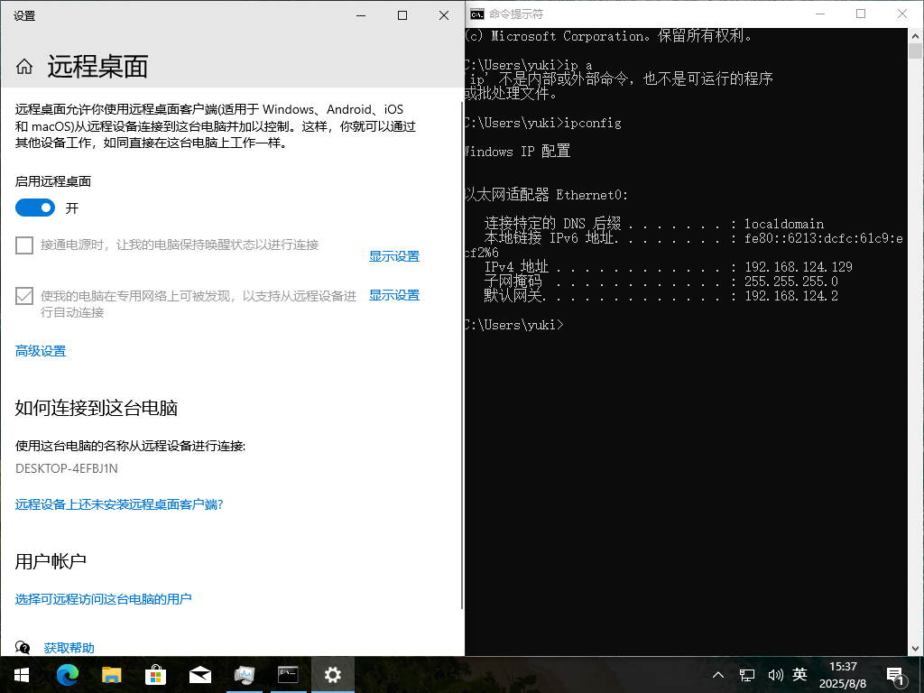Open Task Manager from the taskbar
The height and width of the screenshot is (693, 924).
tap(244, 674)
